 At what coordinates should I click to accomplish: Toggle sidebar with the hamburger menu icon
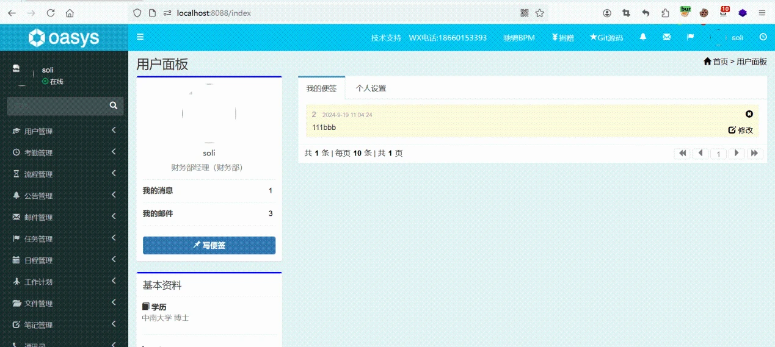point(140,37)
